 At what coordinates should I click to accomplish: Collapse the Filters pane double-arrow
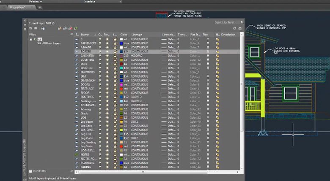(x=71, y=34)
